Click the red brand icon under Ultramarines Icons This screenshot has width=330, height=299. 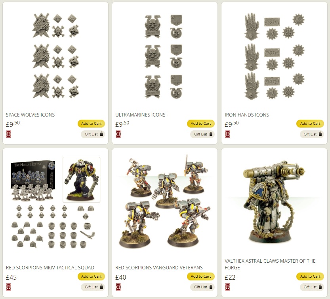click(x=118, y=134)
